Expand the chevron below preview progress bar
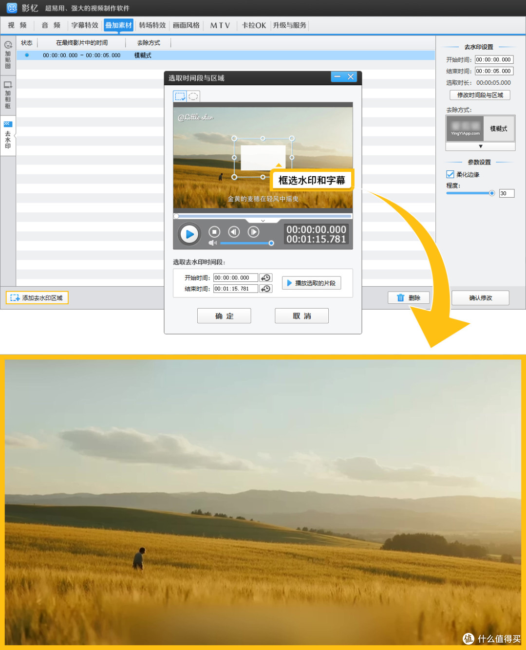Viewport: 526px width, 650px height. tap(263, 221)
